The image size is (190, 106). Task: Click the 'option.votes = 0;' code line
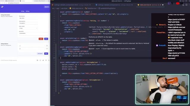click(69, 67)
